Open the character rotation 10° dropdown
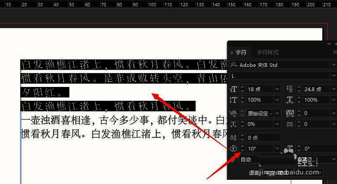The image size is (337, 184). [x=277, y=148]
